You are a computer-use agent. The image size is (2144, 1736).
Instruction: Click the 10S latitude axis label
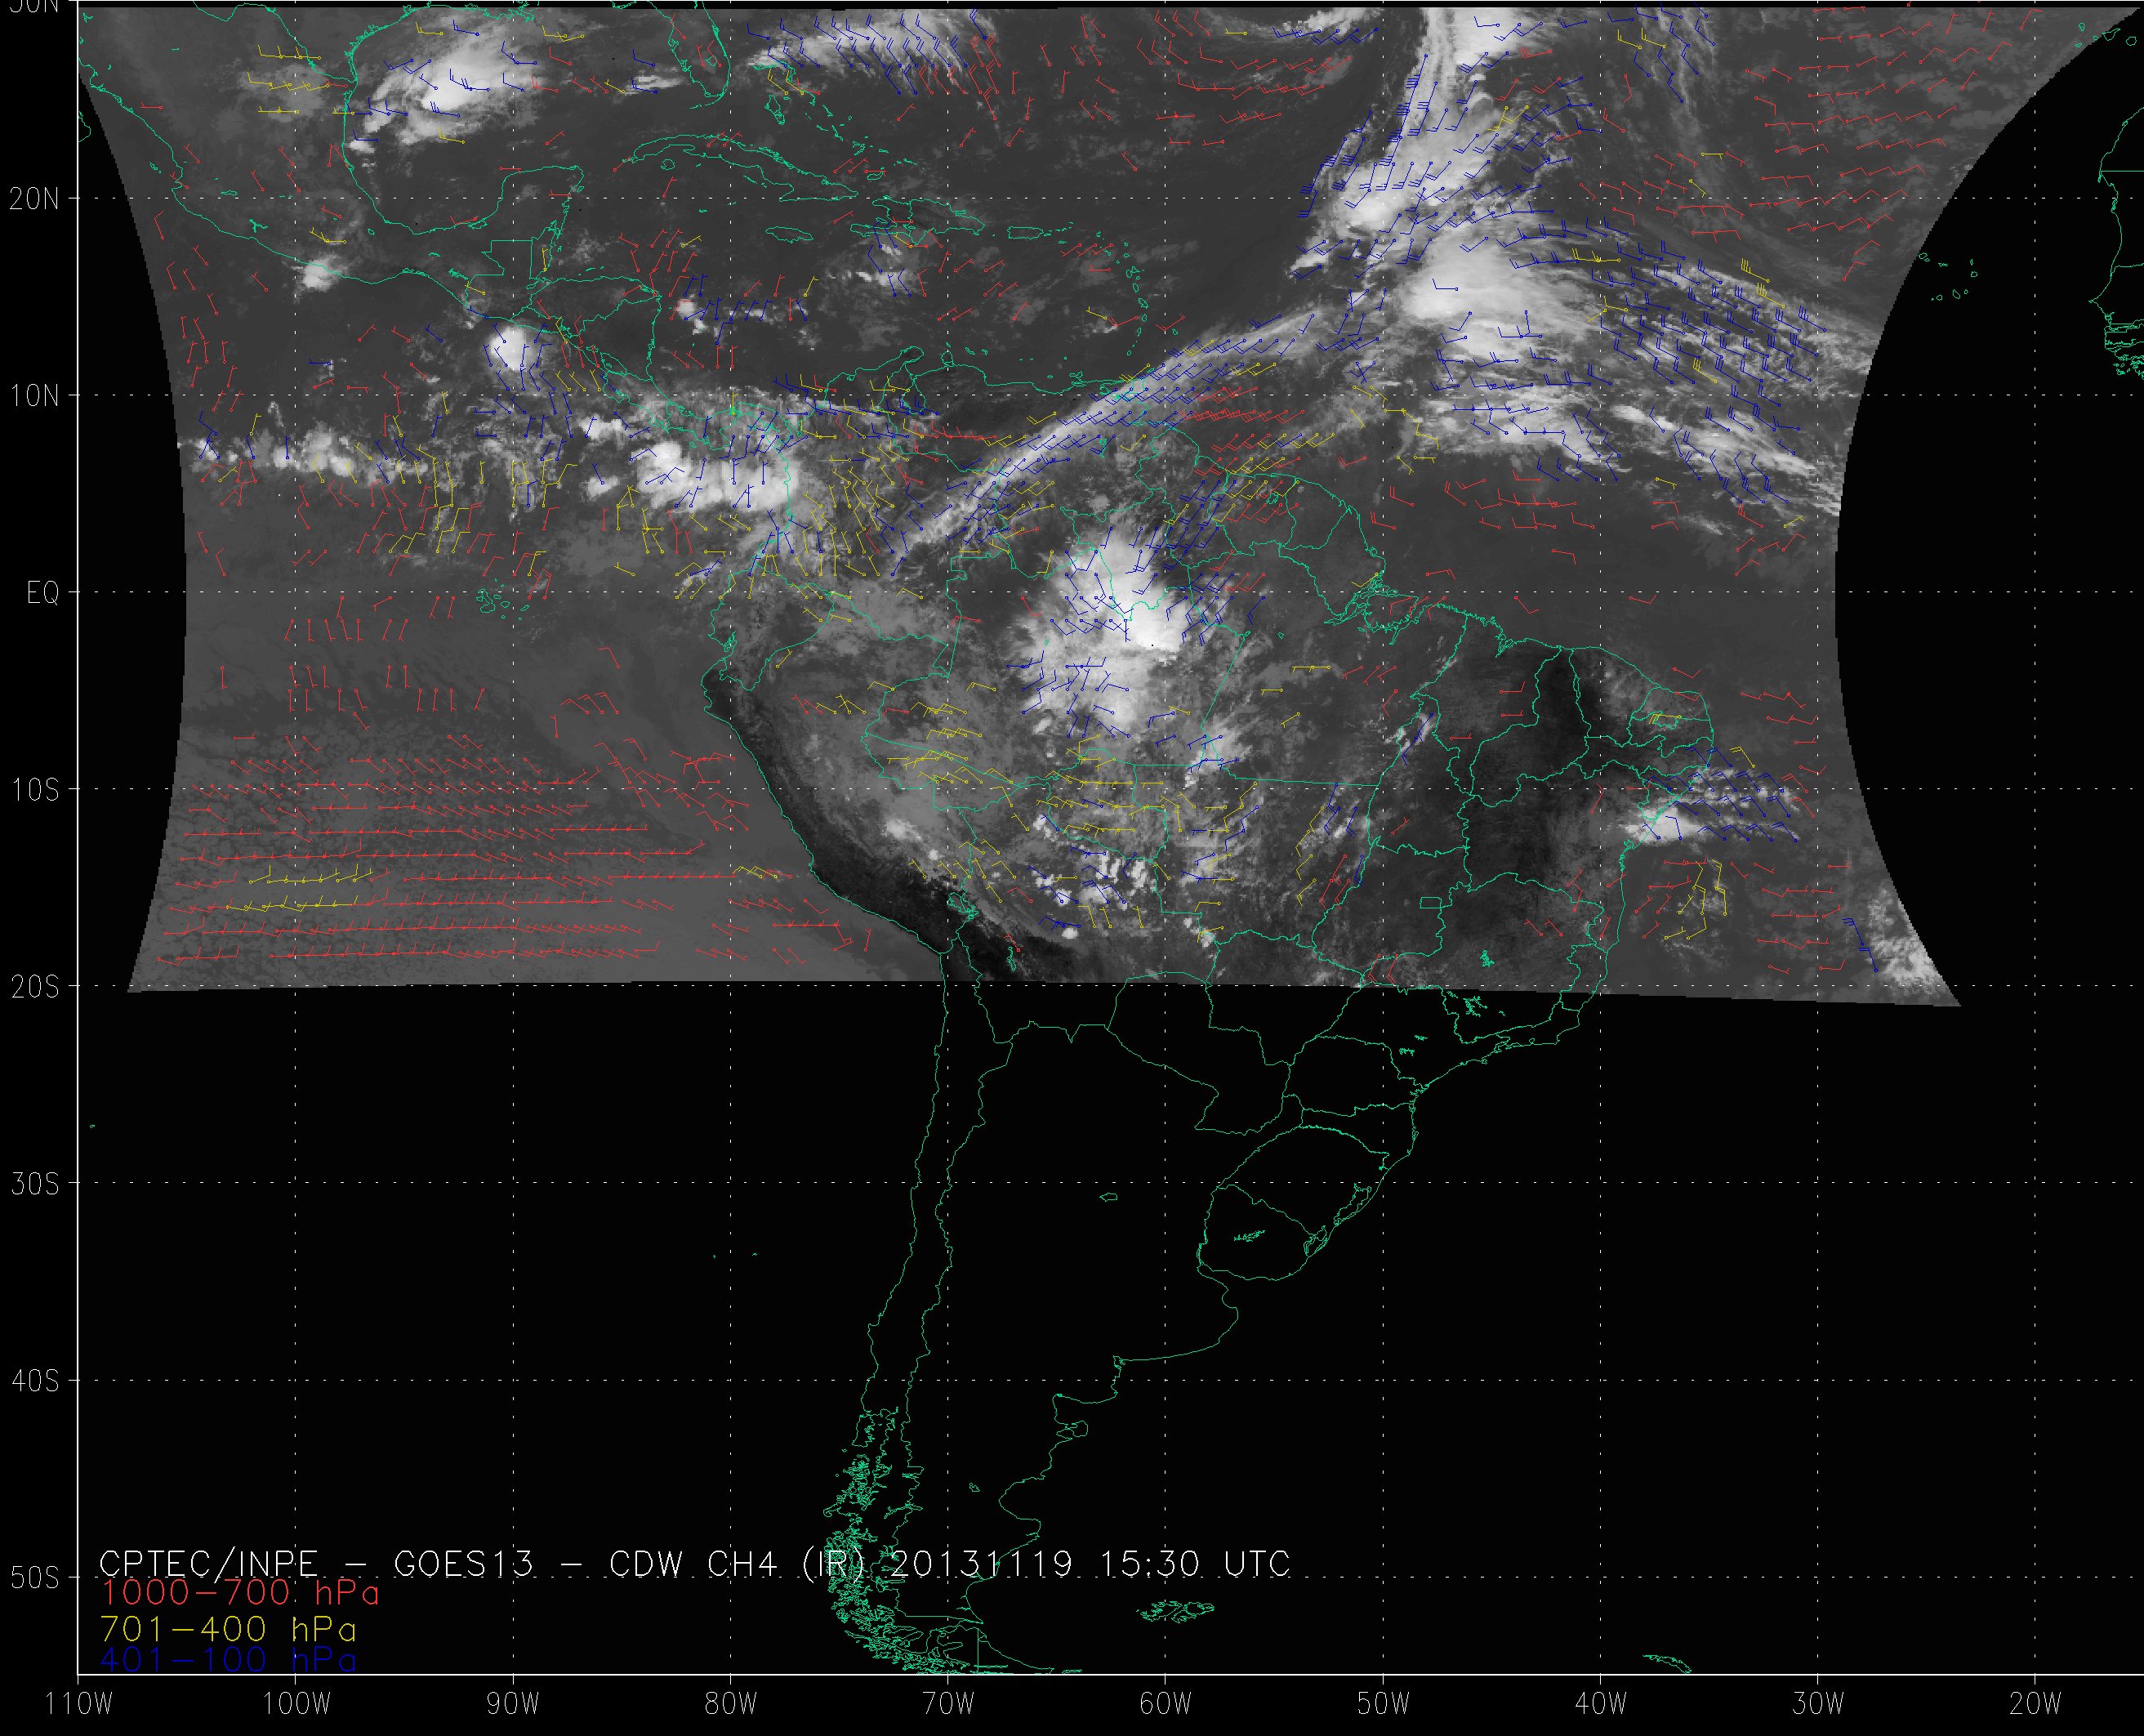(x=34, y=790)
